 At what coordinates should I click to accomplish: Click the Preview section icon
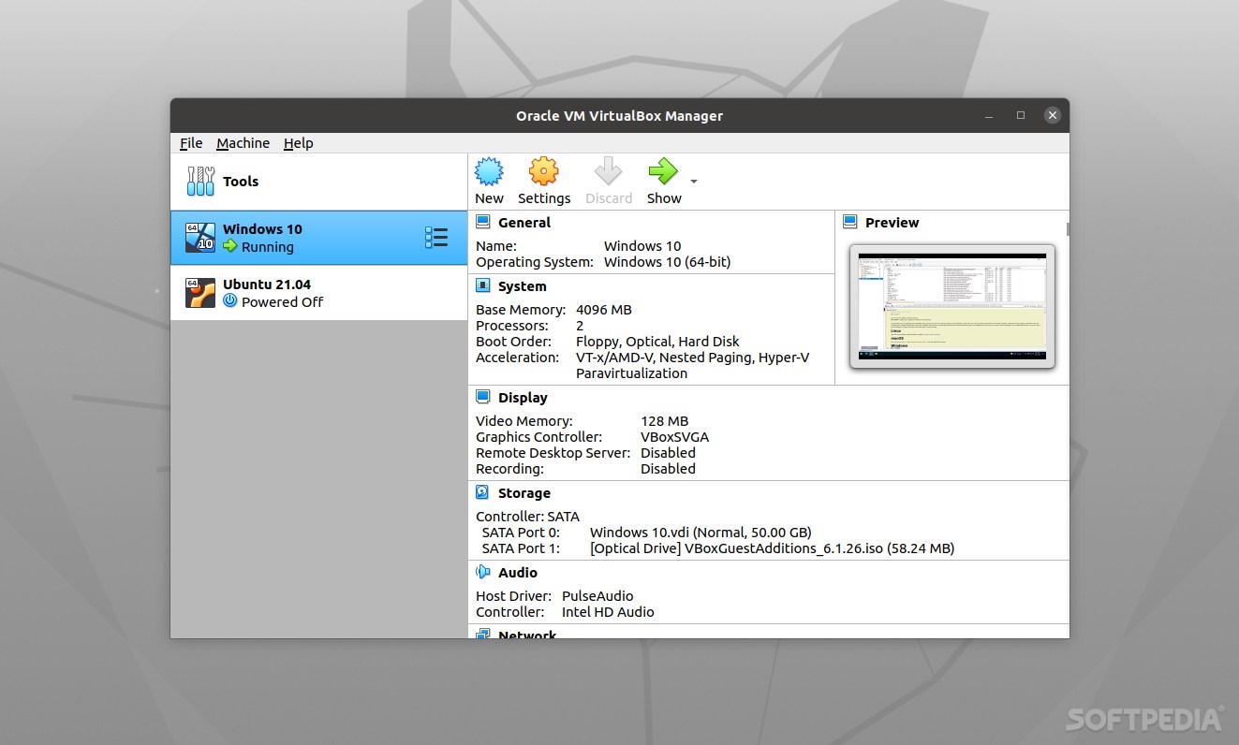point(850,222)
